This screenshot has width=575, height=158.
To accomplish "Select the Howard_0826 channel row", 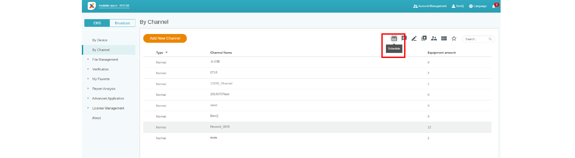I will click(x=220, y=127).
